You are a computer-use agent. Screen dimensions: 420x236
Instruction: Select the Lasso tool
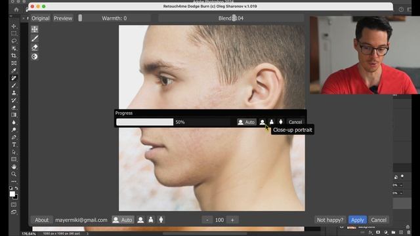(14, 41)
